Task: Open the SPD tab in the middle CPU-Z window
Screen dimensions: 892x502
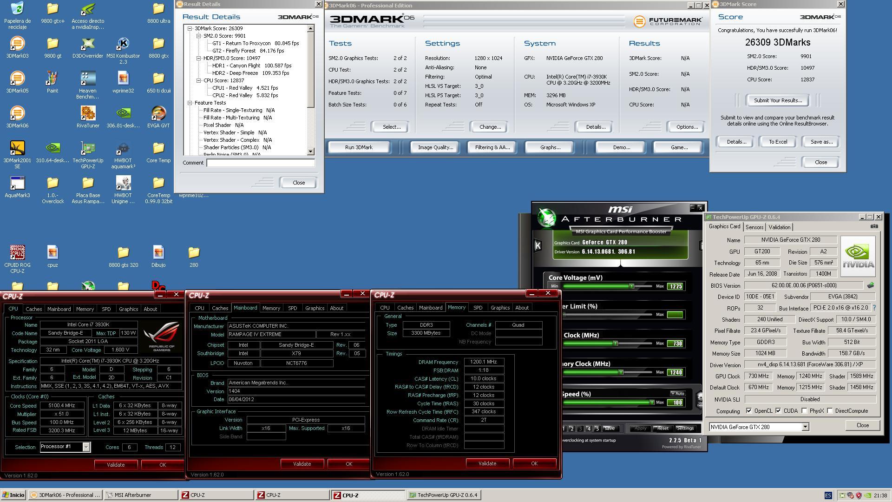Action: [292, 308]
